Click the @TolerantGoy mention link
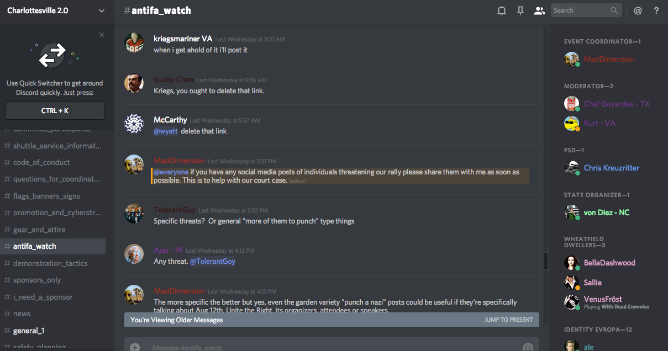 pos(213,261)
